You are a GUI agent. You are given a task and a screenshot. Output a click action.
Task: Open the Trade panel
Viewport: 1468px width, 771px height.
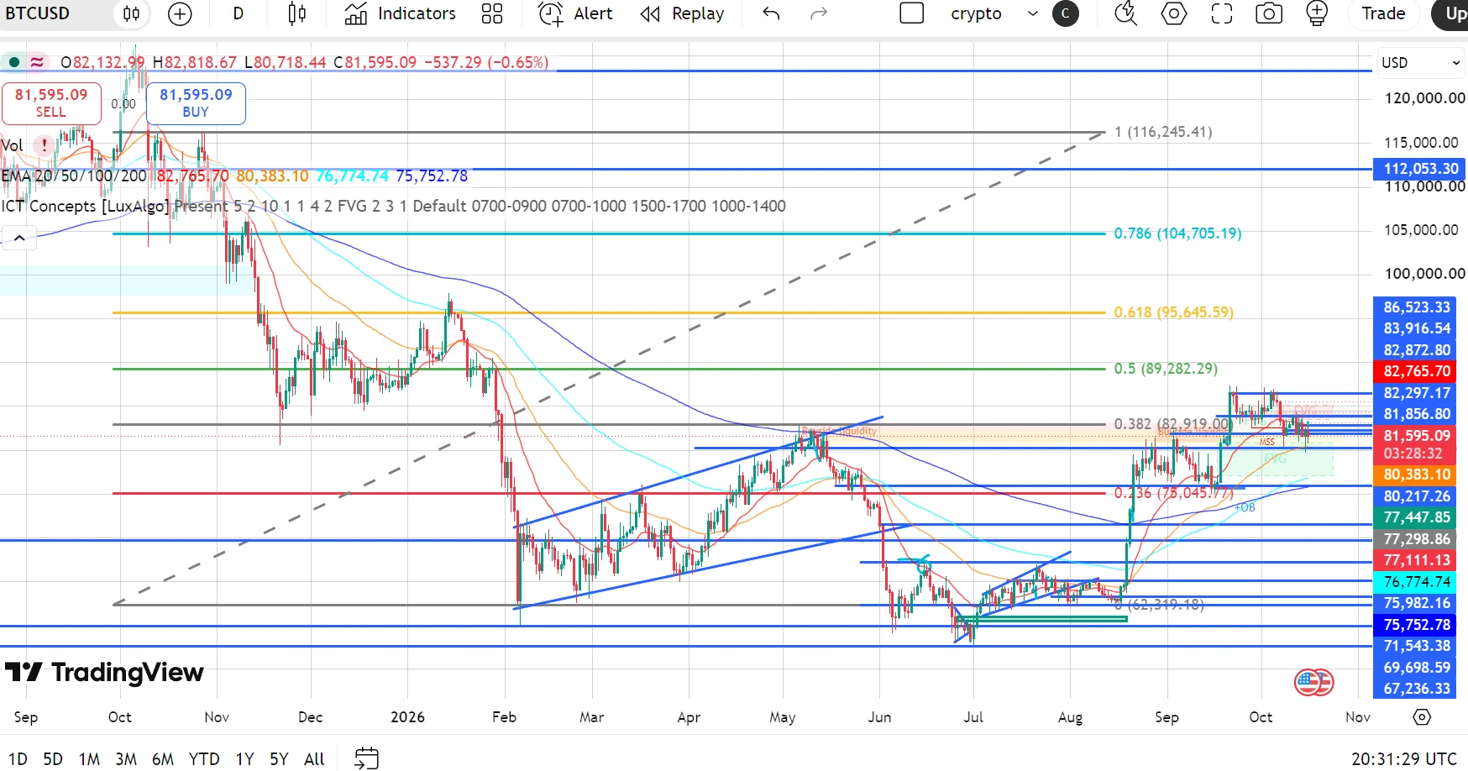[x=1383, y=13]
